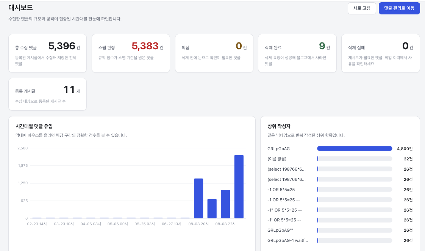Click the 5,396 total count number
Screen dimensions: 425x251
tap(62, 46)
